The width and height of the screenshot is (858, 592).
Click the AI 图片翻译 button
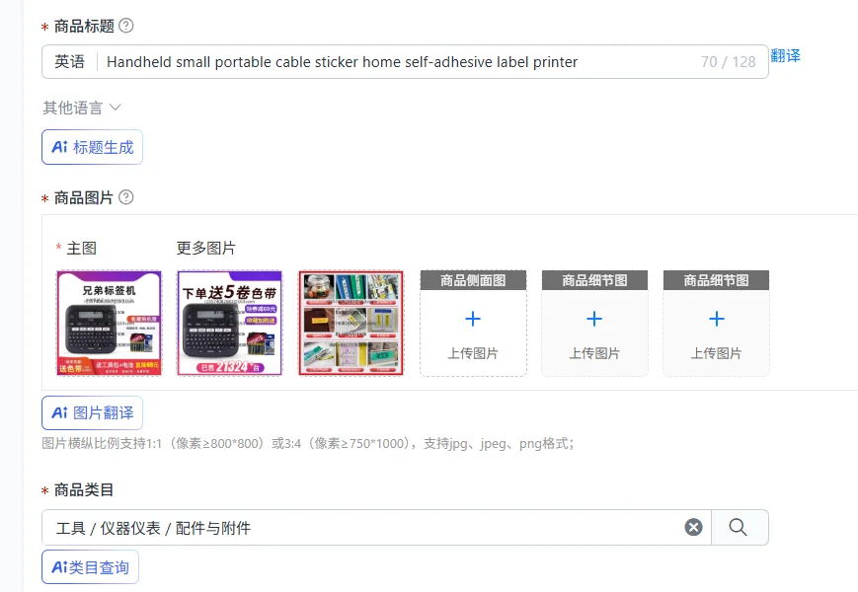92,412
